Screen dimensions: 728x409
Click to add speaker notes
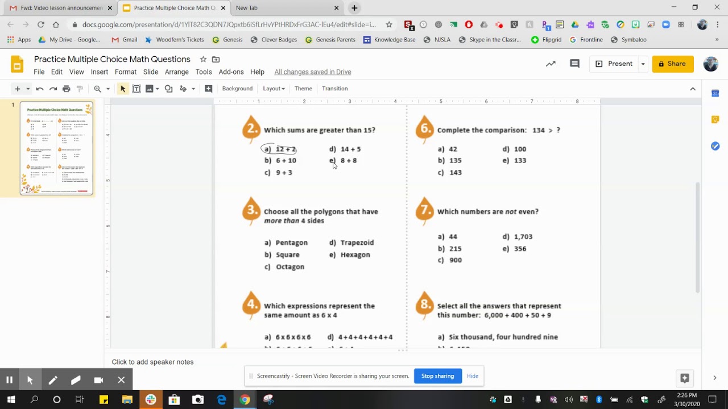pyautogui.click(x=152, y=362)
